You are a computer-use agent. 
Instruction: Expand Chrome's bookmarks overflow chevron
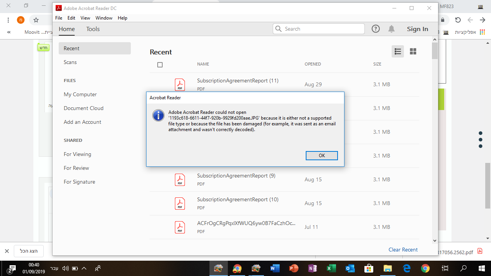(8, 32)
